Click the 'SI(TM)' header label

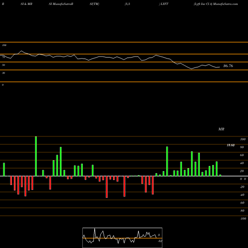[94, 4]
